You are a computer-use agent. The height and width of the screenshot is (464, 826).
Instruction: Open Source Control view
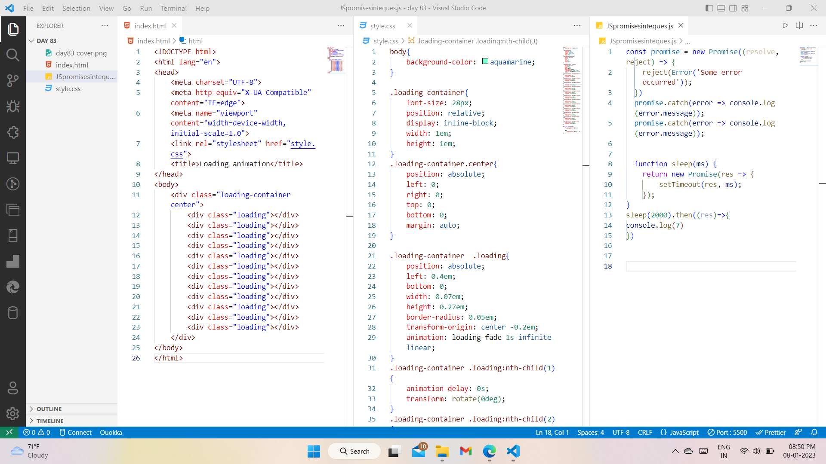13,81
